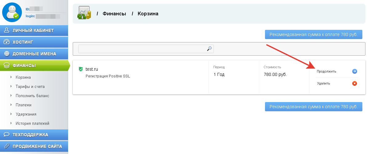This screenshot has width=367, height=154.
Task: Click the green SSL shield icon
Action: point(81,69)
